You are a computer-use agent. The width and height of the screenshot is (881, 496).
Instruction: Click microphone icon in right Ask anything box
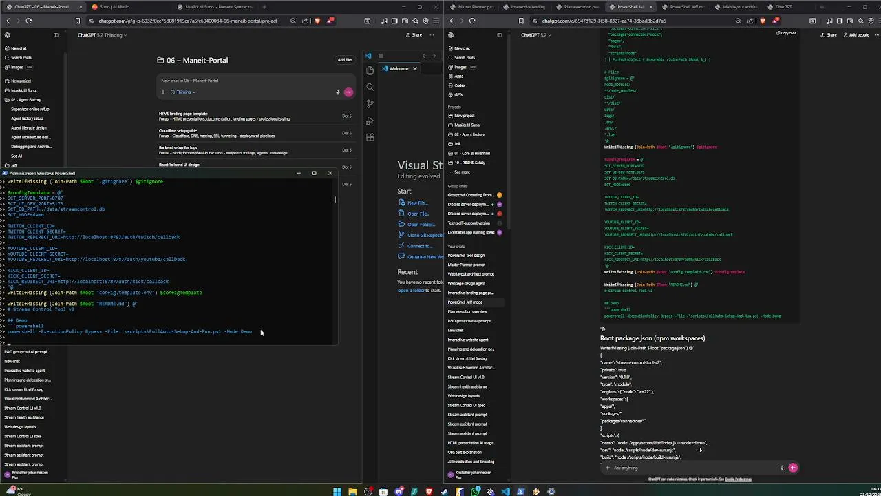click(782, 468)
